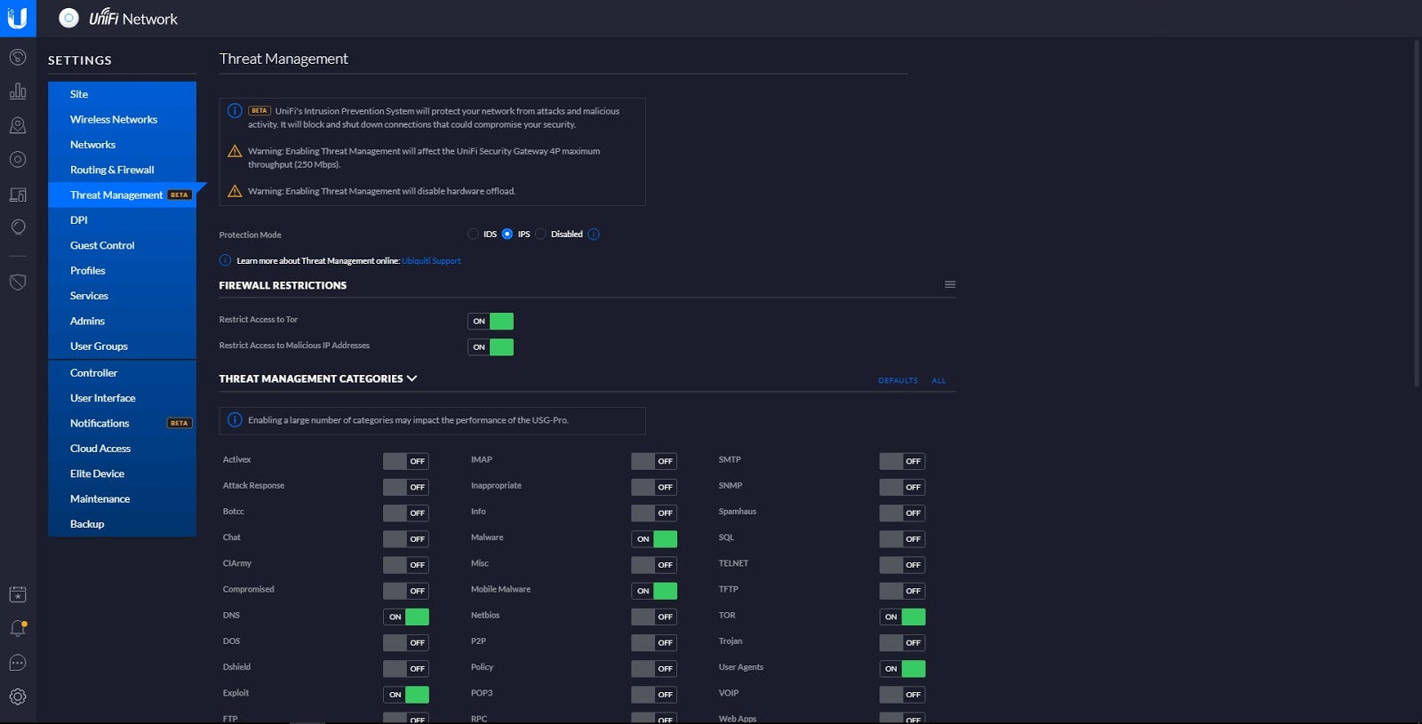
Task: Click the page vertical scrollbar
Action: tap(1417, 213)
